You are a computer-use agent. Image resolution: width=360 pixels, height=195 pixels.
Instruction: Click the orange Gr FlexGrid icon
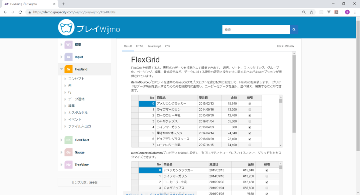coord(69,69)
